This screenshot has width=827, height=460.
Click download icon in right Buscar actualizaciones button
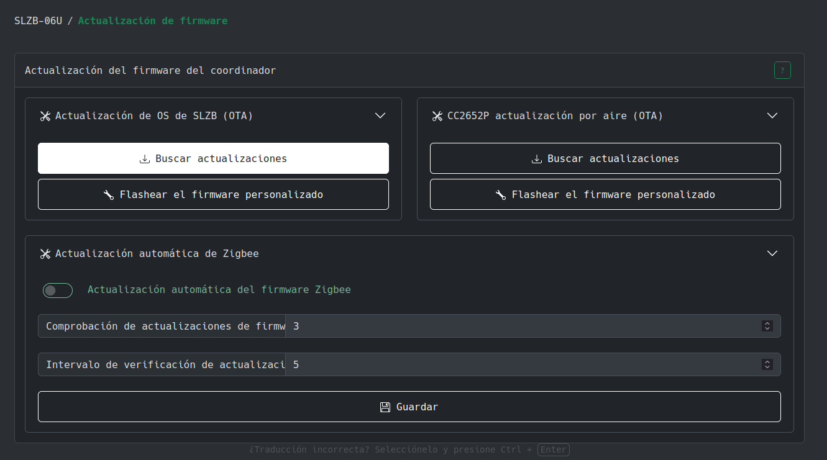point(537,159)
